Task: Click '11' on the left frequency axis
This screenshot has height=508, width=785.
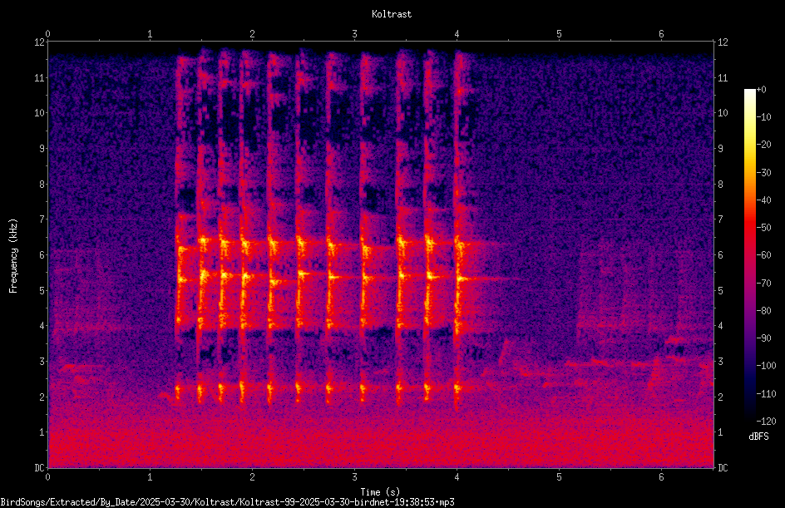Action: tap(40, 77)
